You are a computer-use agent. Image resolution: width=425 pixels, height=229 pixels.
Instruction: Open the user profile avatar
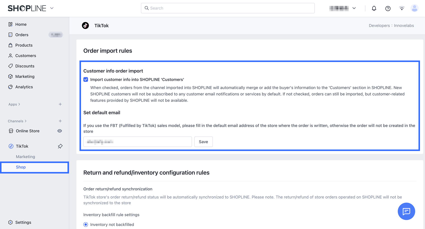coord(414,8)
